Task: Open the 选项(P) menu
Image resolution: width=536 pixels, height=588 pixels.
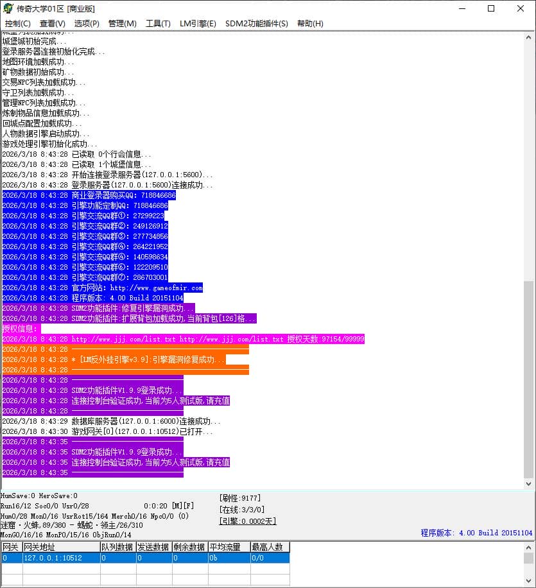Action: 87,24
